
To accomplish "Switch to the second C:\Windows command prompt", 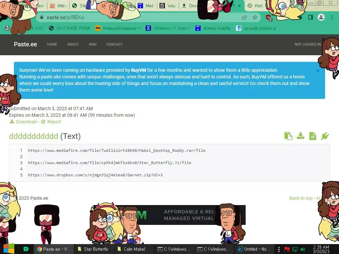I will 214,249.
